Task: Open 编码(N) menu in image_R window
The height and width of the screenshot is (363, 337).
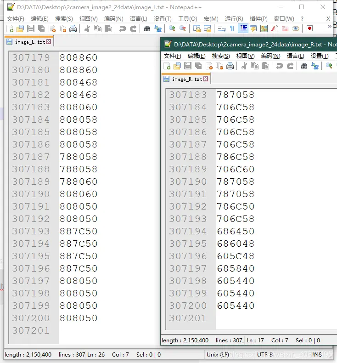Action: point(270,56)
